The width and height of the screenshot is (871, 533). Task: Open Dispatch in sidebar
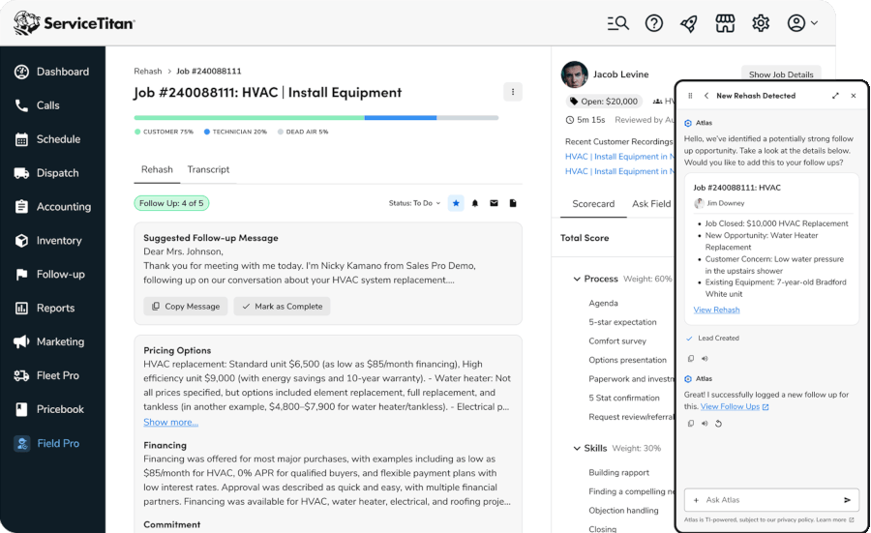click(x=46, y=173)
